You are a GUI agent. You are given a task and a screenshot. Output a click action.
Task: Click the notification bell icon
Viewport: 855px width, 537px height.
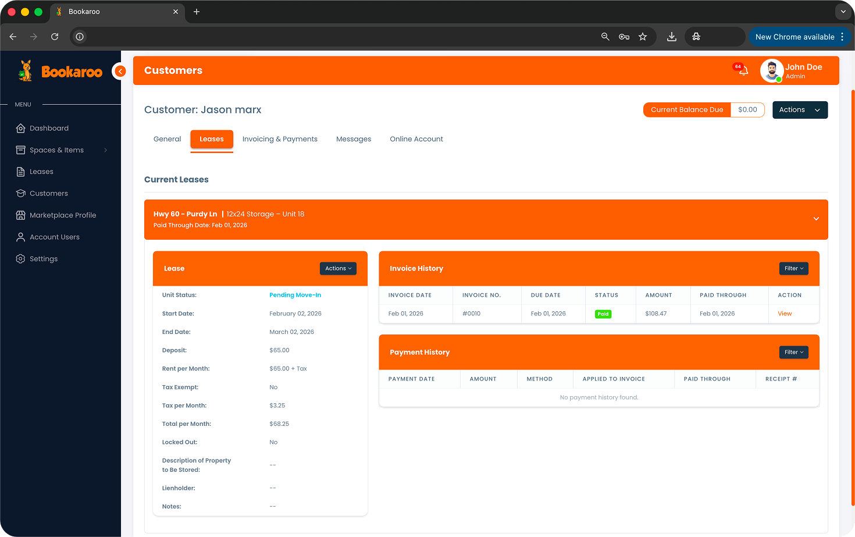743,71
